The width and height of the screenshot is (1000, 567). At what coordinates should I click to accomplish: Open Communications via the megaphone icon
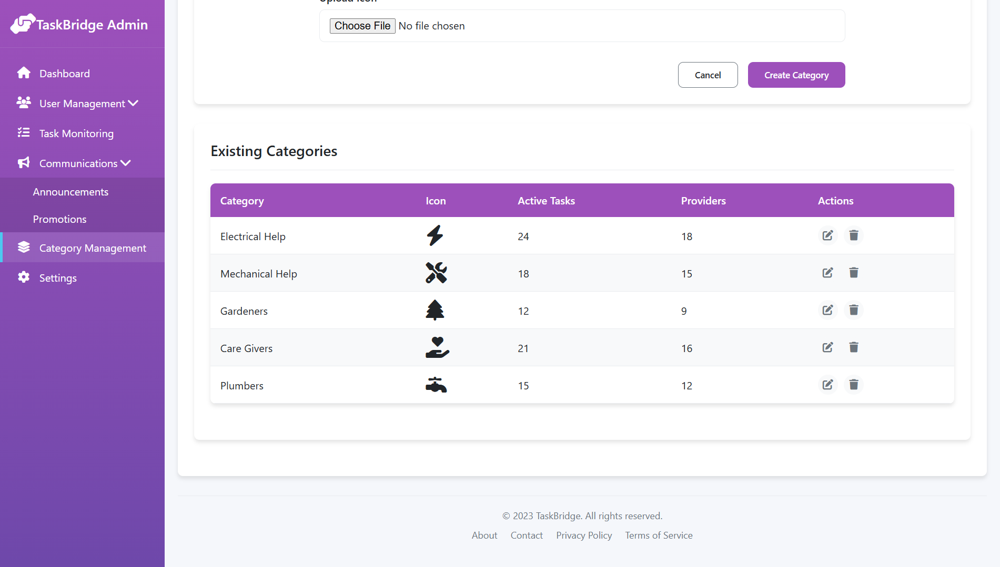click(23, 163)
